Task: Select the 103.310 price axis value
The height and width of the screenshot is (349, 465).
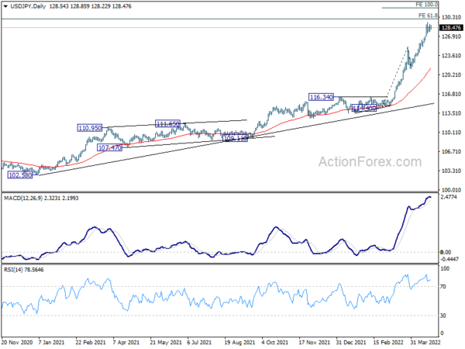Action: pyautogui.click(x=451, y=171)
